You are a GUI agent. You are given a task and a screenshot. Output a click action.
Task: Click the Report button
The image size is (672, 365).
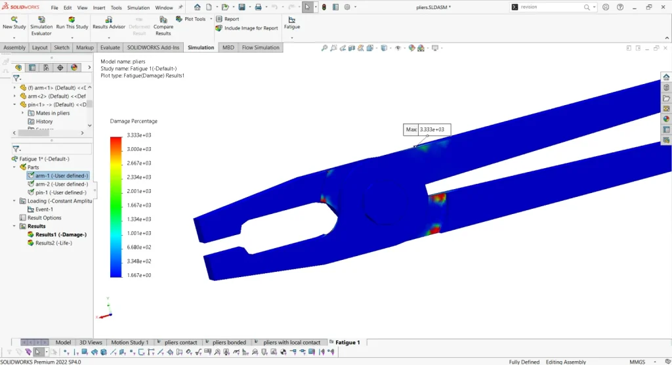click(228, 19)
